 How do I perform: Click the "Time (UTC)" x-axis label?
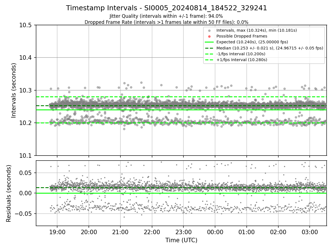pos(181,240)
